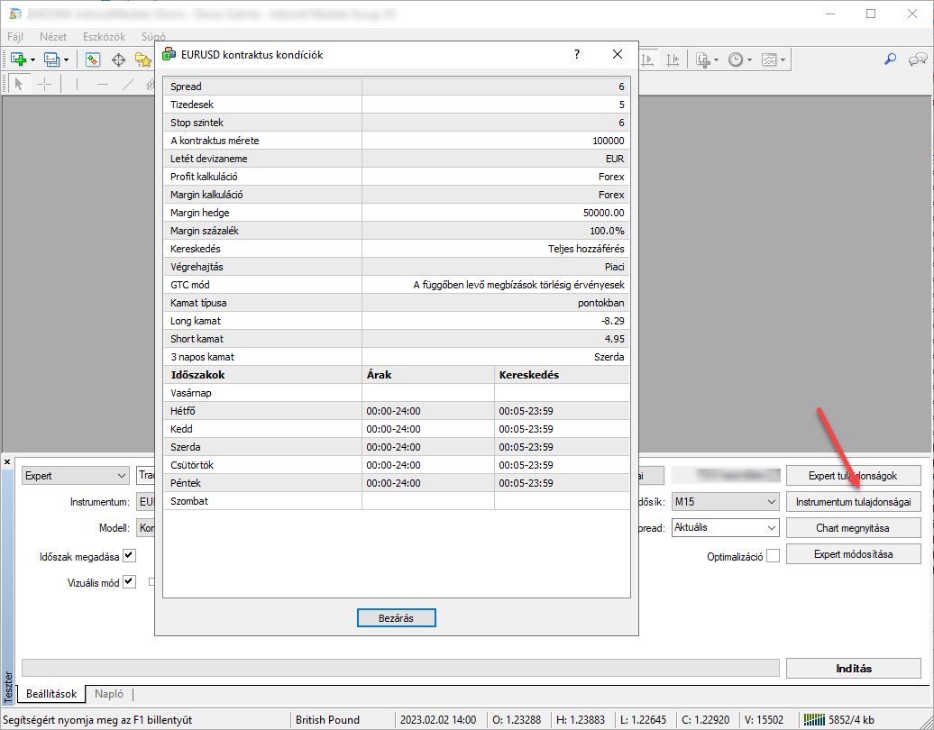Open the Data Window crosshair-circle icon
934x730 pixels.
118,59
